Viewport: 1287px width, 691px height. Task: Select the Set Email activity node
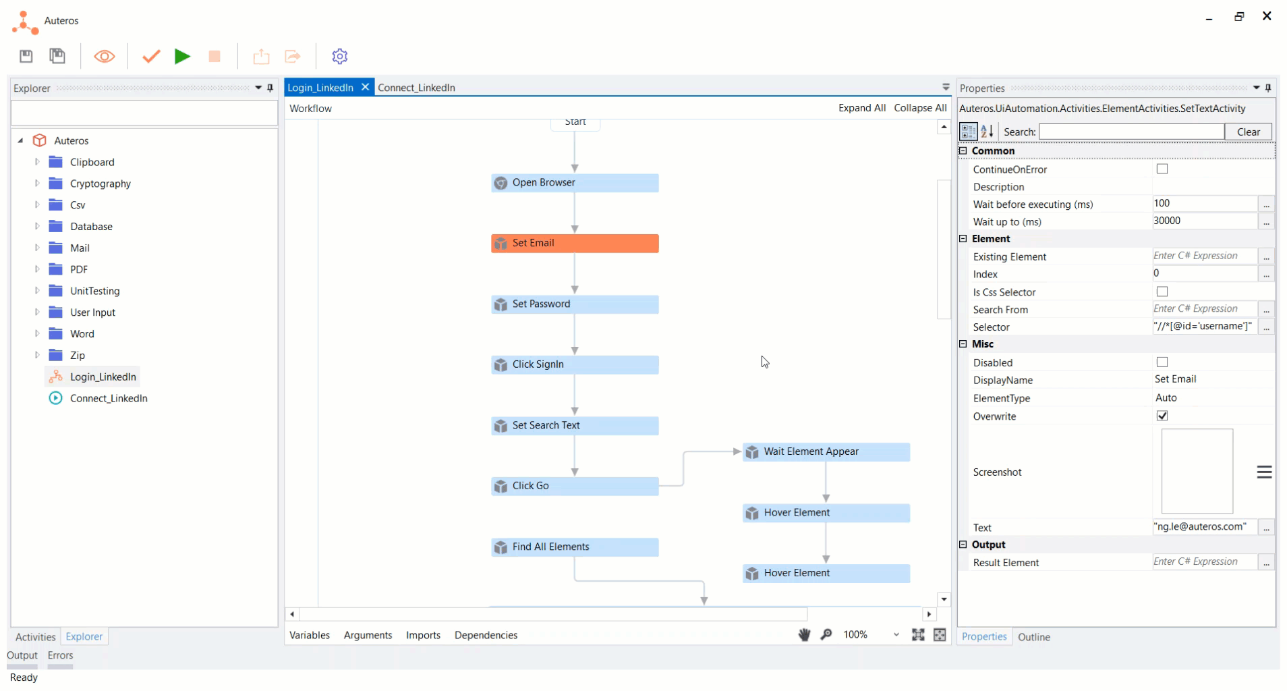pyautogui.click(x=575, y=243)
